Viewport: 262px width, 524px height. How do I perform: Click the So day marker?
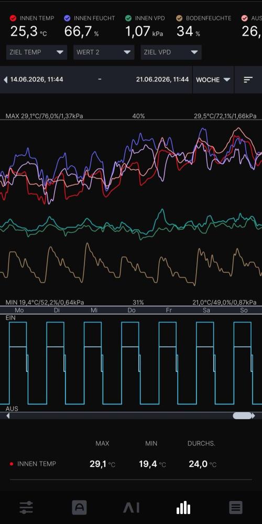pyautogui.click(x=244, y=310)
